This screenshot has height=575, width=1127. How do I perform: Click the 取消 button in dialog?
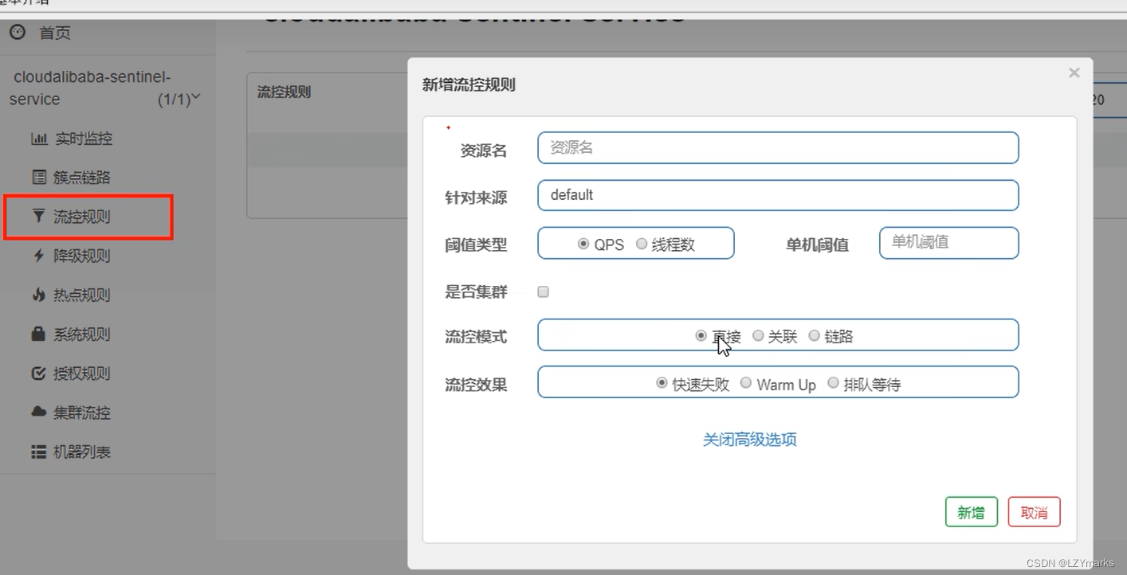[x=1034, y=512]
